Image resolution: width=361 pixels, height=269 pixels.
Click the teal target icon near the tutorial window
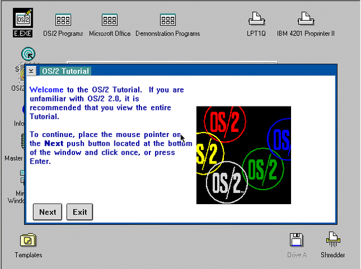[28, 54]
